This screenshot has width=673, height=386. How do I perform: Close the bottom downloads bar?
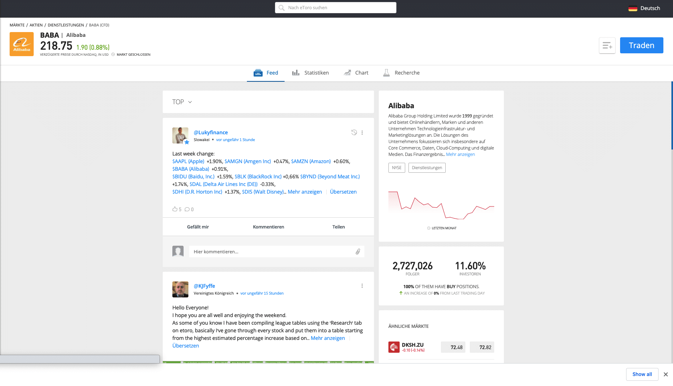coord(666,374)
